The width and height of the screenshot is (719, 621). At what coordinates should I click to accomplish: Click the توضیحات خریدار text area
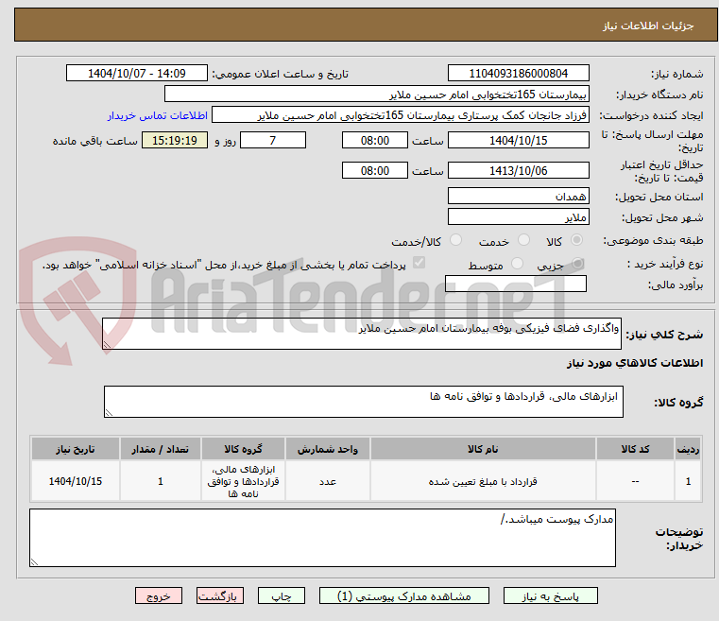point(322,538)
